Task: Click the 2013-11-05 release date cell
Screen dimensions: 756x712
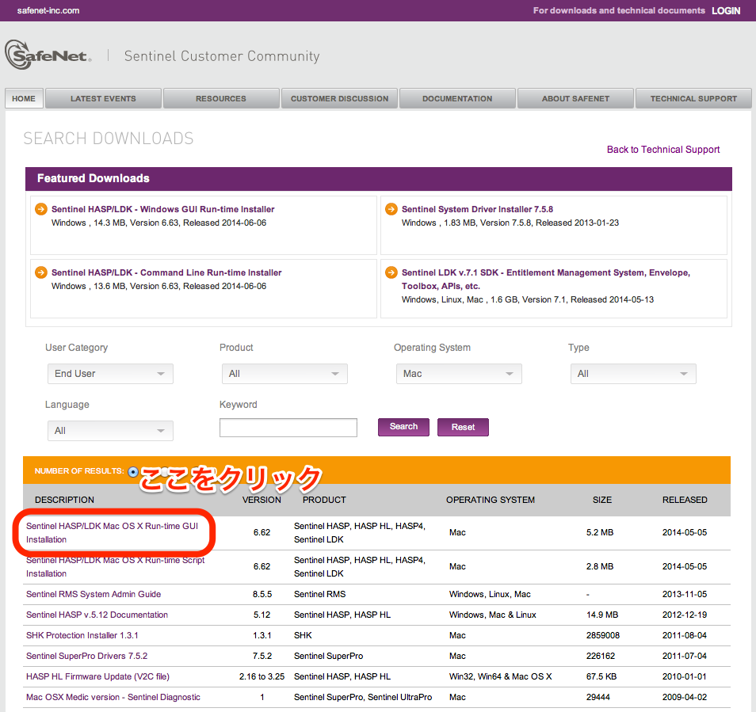Action: coord(685,594)
